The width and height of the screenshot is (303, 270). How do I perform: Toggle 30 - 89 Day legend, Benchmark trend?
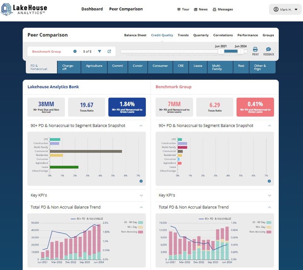pos(262,222)
